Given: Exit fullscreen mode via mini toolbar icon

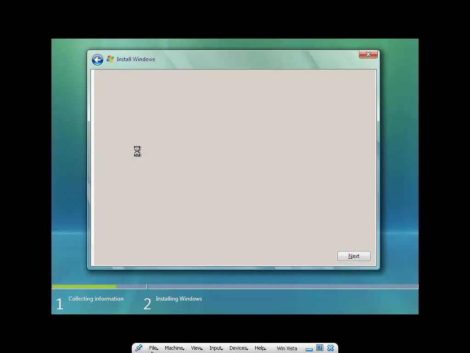Looking at the screenshot, I should (319, 348).
